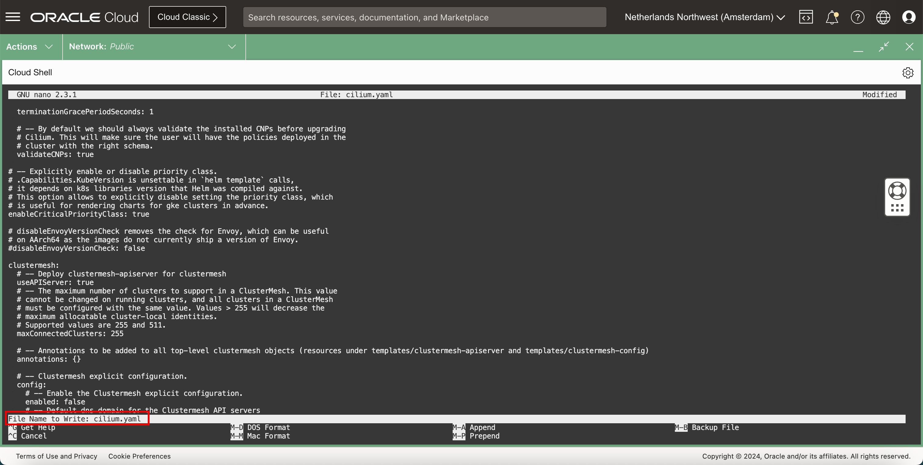The height and width of the screenshot is (465, 923).
Task: Open the help question mark menu
Action: pos(857,17)
